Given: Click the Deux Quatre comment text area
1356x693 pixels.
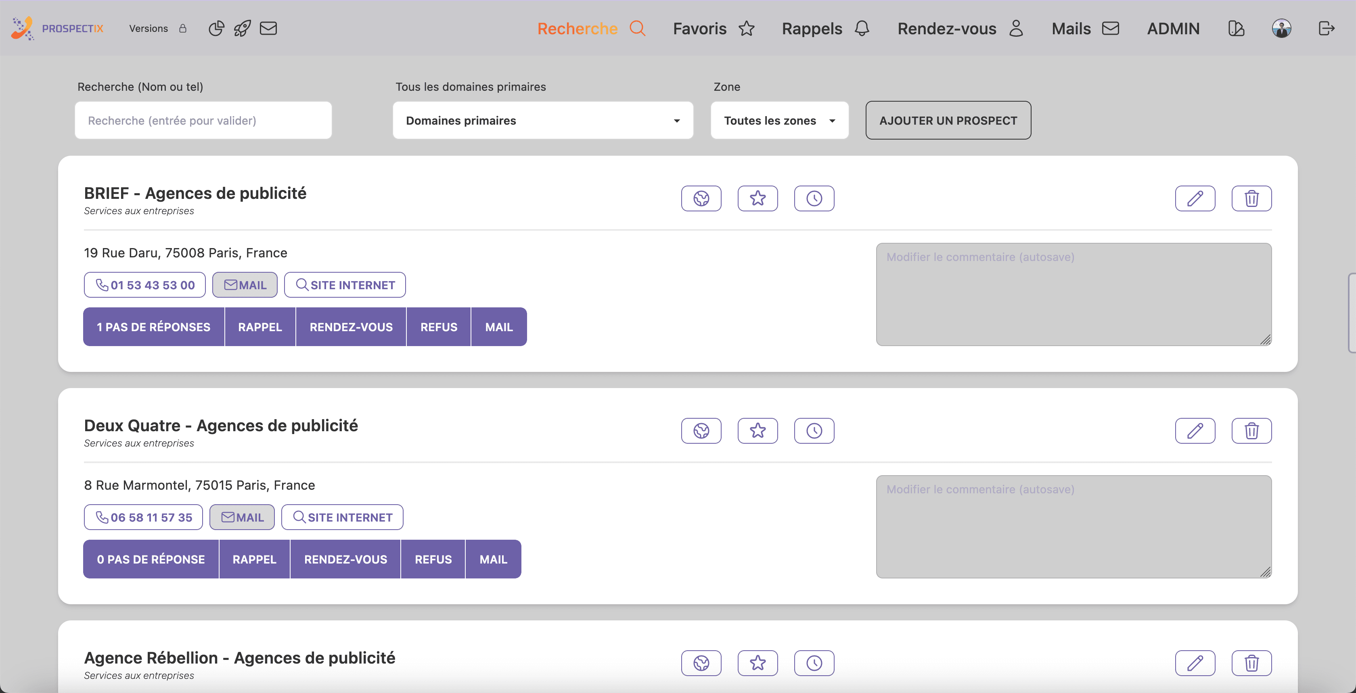Looking at the screenshot, I should coord(1074,527).
